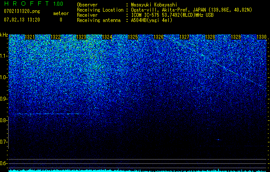The image size is (270, 172).
Task: Click the HROFFT 1.0.0 title text
Action: tap(33, 3)
